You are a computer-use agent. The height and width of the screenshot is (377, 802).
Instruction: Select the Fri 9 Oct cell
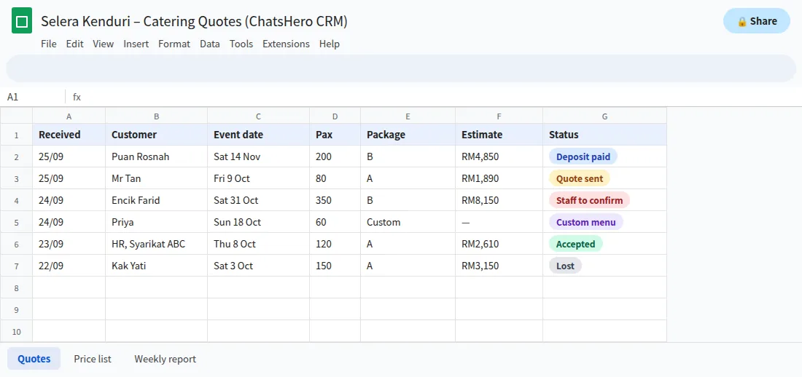pos(258,179)
